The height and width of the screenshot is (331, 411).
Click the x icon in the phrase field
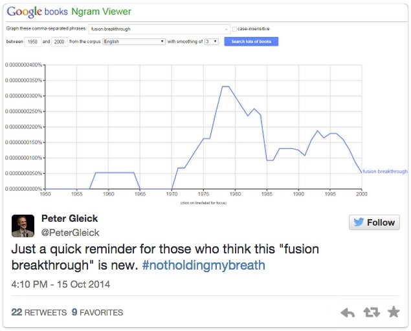tap(227, 29)
